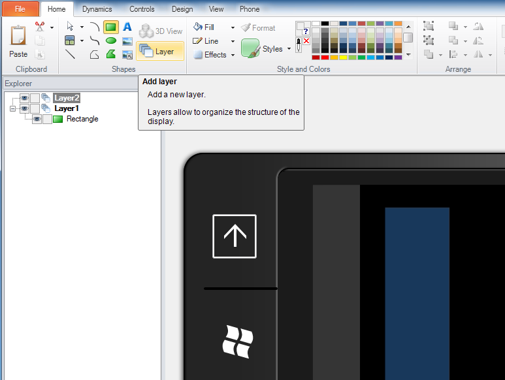The image size is (505, 380).
Task: Toggle visibility of the Rectangle item
Action: (37, 119)
